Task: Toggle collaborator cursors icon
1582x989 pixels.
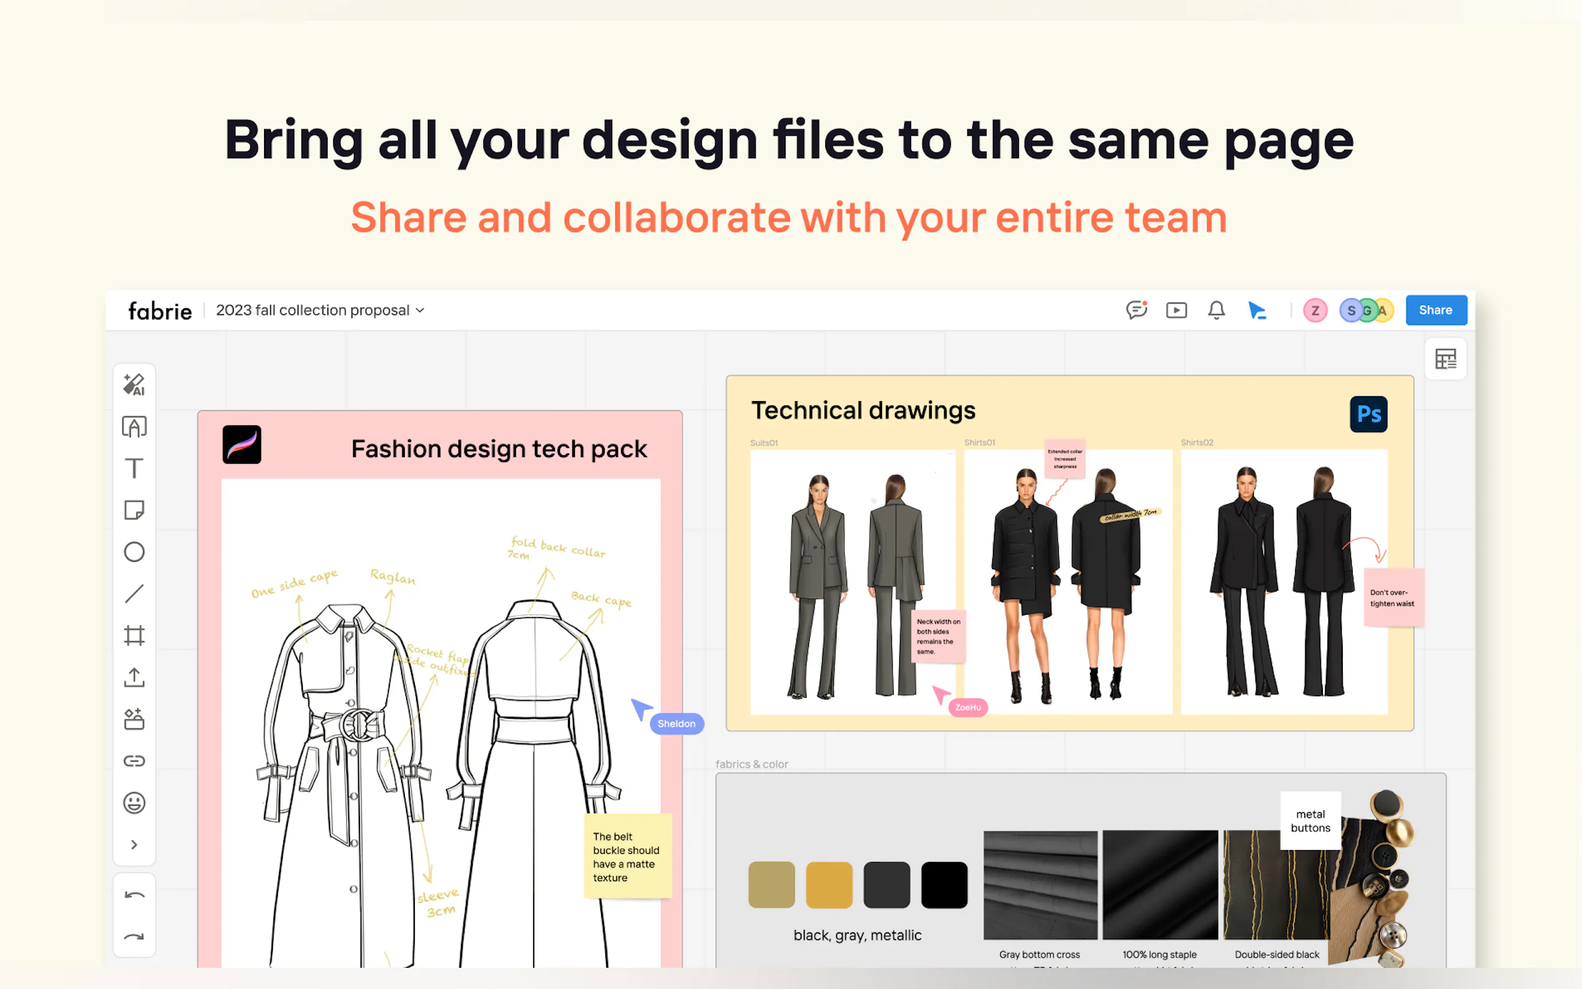Action: pos(1257,310)
